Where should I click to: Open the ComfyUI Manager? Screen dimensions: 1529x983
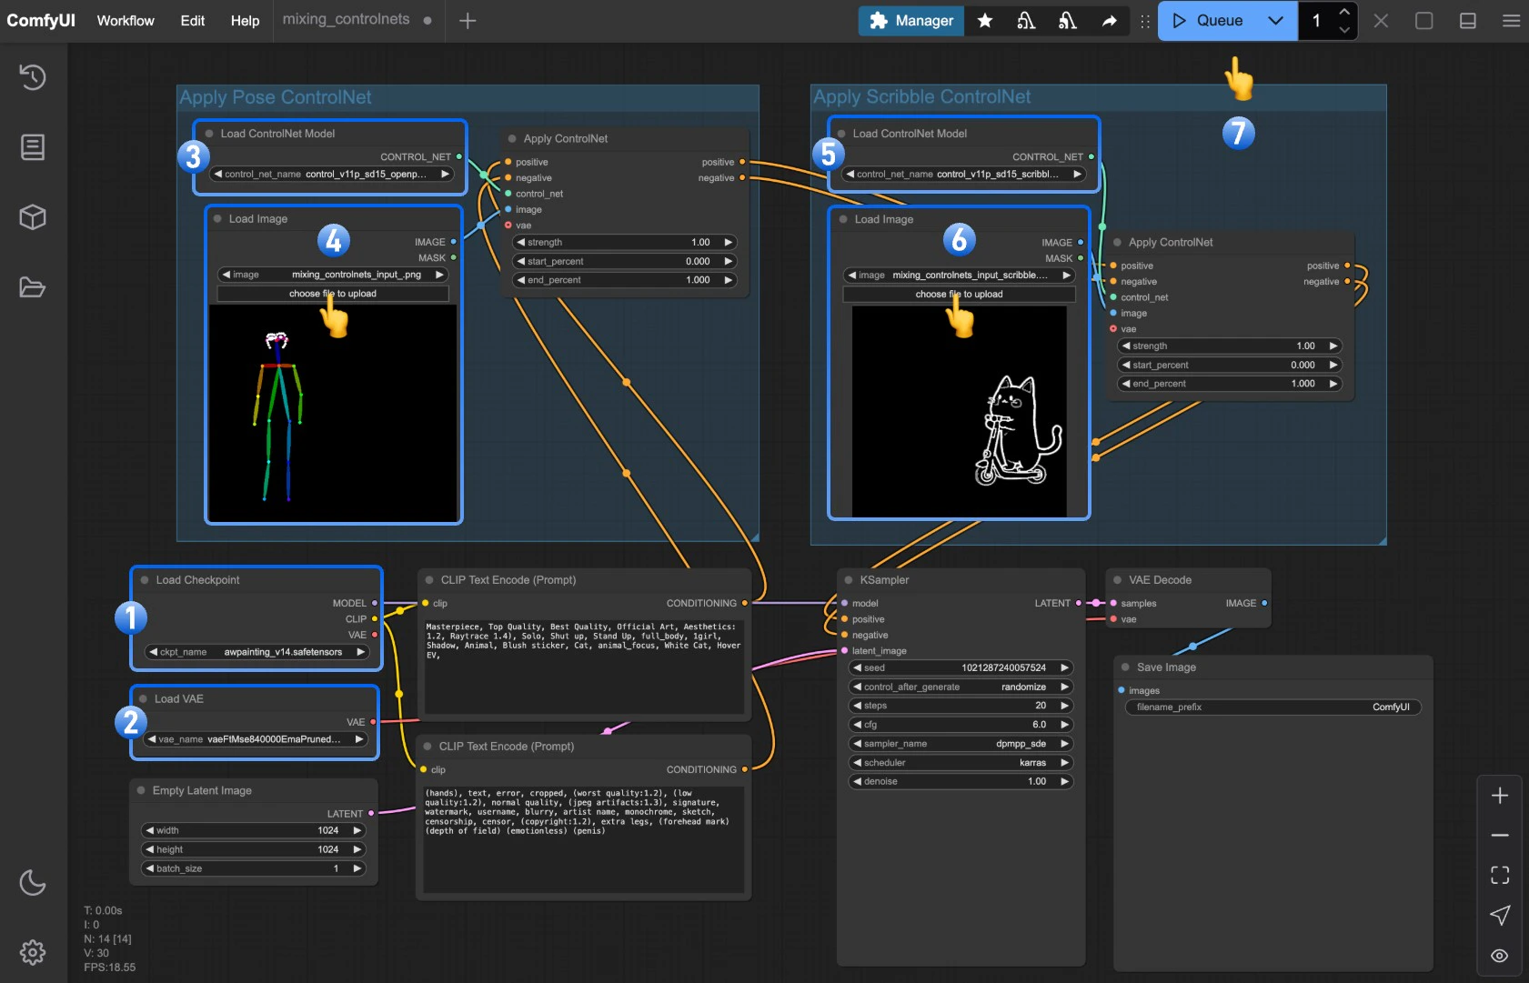point(910,20)
